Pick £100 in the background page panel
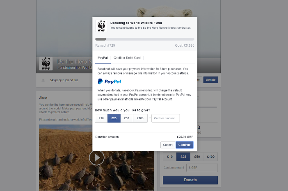Image resolution: width=288 pixels, height=191 pixels. pos(211,157)
